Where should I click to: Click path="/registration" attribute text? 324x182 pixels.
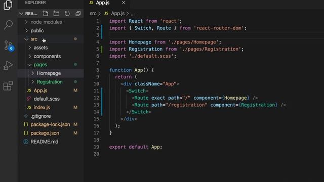tap(179, 105)
